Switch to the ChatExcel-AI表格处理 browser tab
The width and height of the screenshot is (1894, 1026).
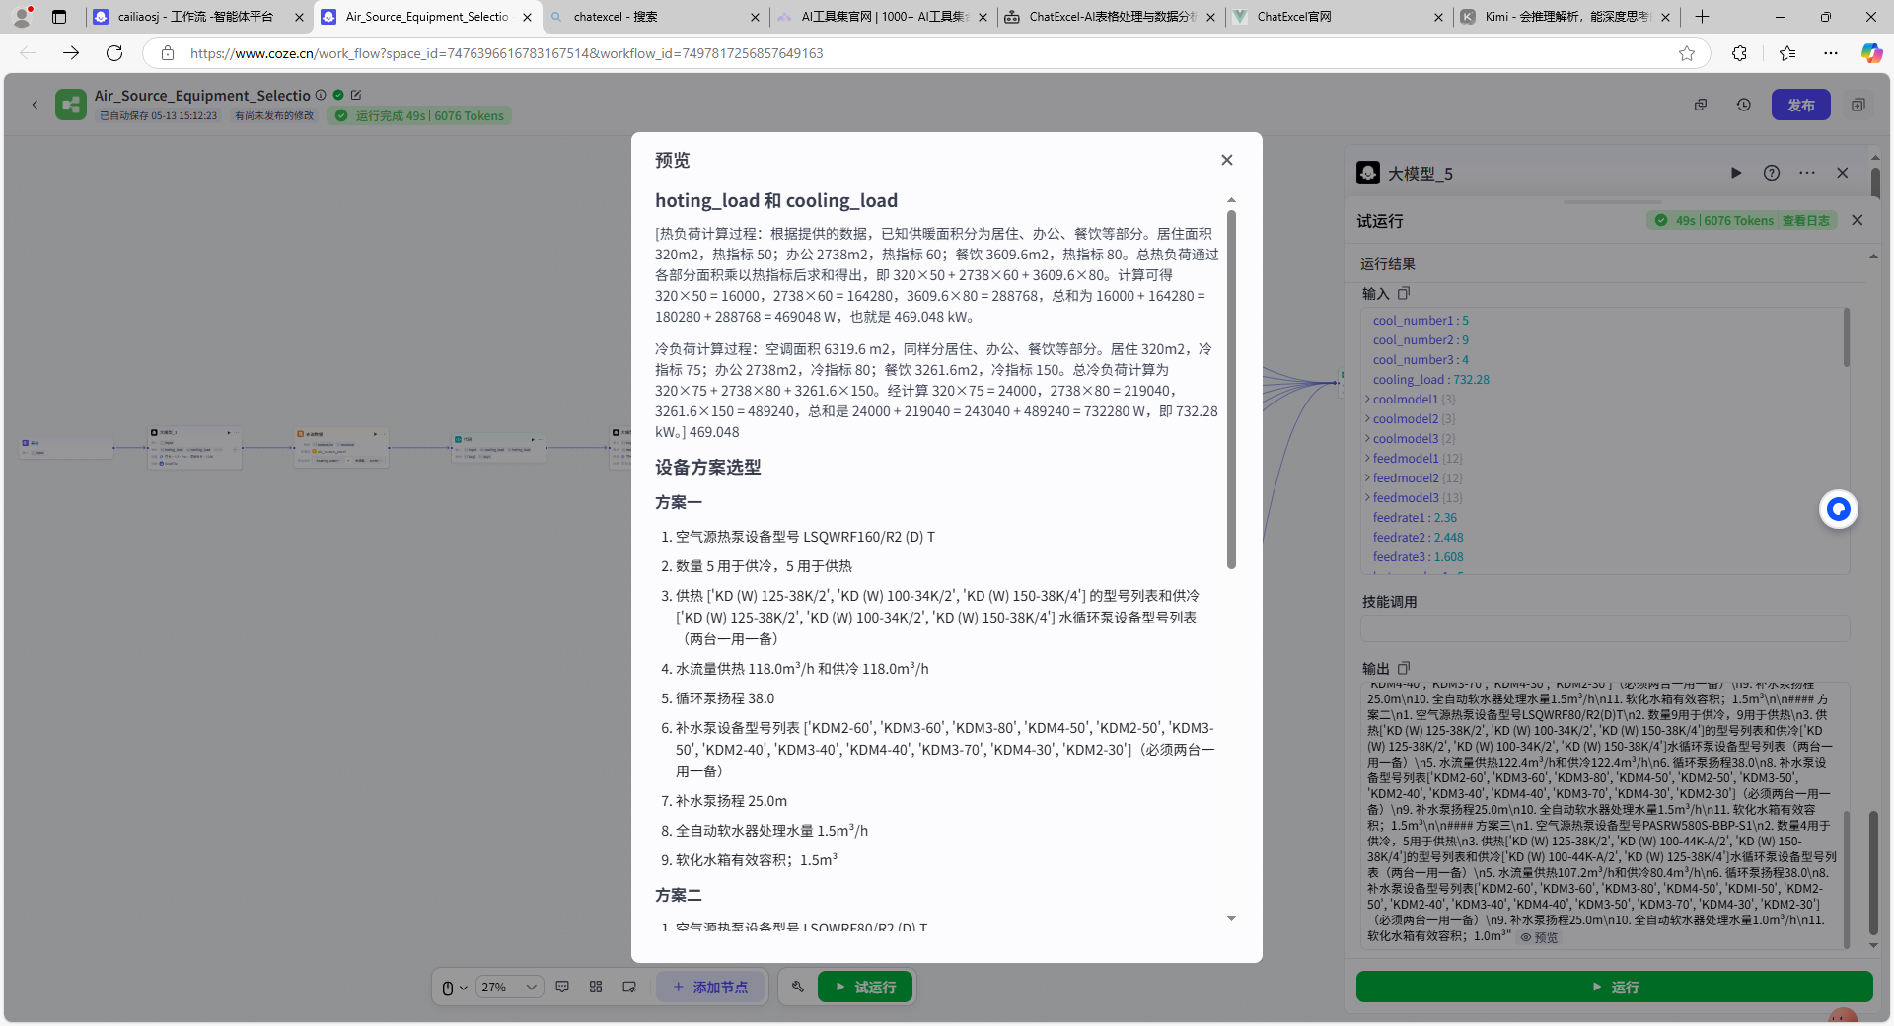[1110, 17]
